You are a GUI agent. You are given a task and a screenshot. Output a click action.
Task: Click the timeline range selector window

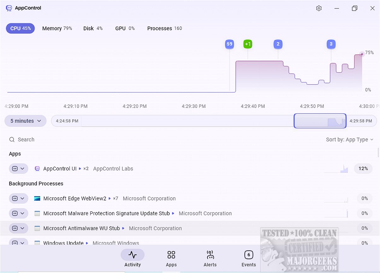pyautogui.click(x=320, y=121)
